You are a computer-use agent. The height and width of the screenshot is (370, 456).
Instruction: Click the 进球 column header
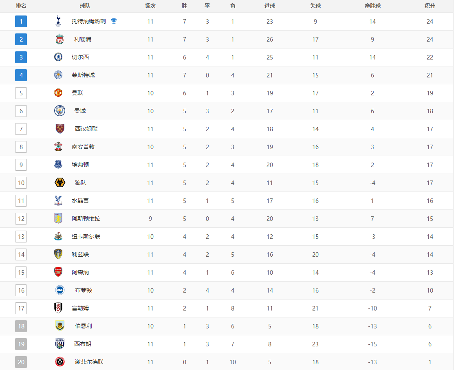click(270, 6)
